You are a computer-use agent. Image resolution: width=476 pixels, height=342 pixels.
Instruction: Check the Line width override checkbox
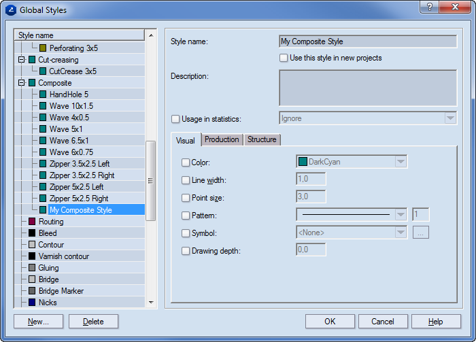coord(186,180)
